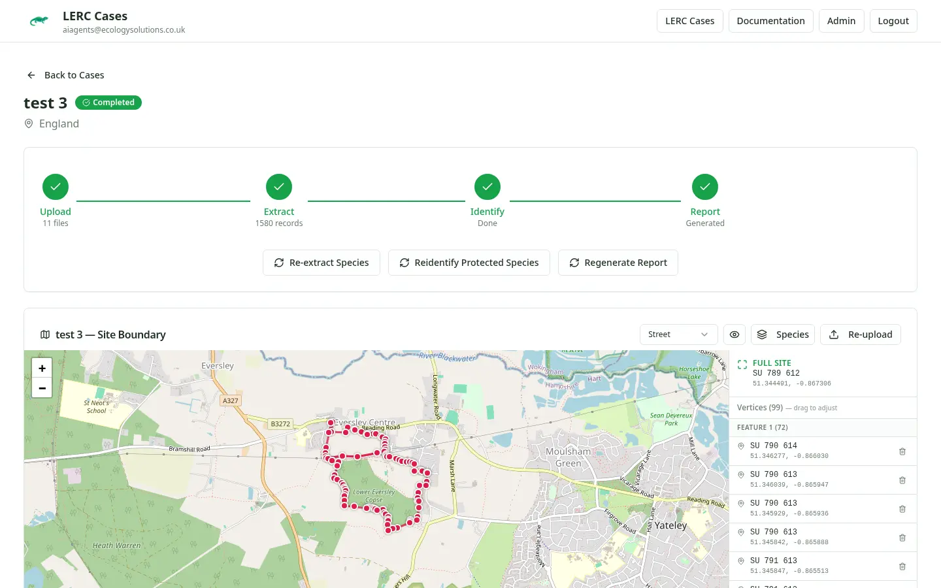Screen dimensions: 941x588
Task: Delete vertex at 51.346039, -0.865947
Action: tap(902, 480)
